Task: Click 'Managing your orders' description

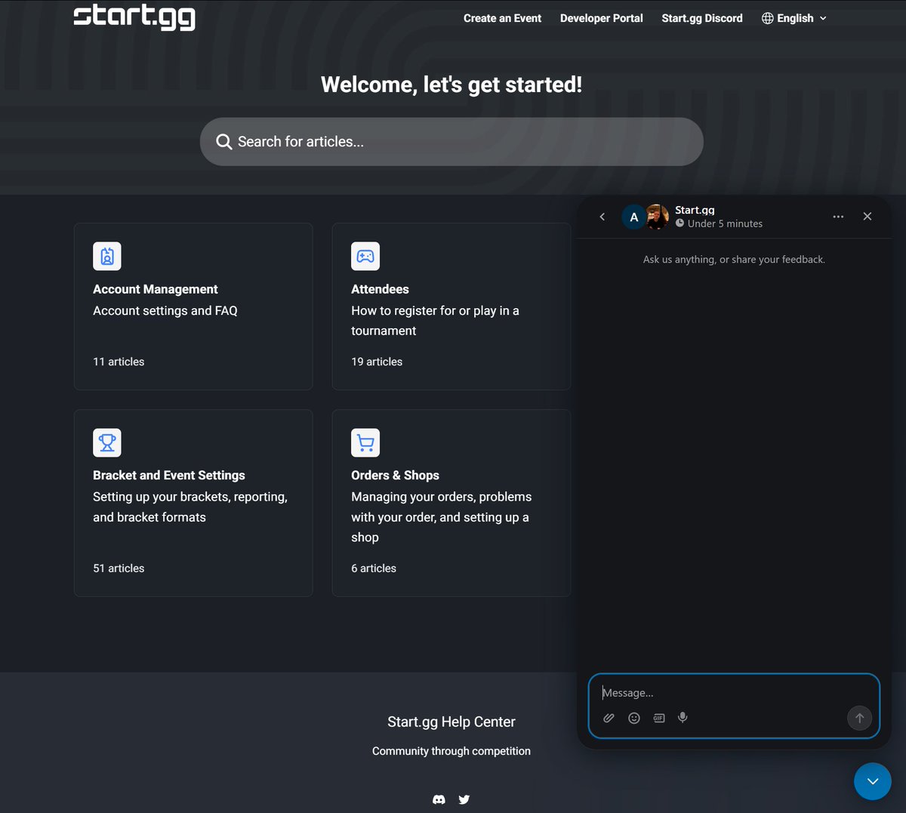Action: pos(442,517)
